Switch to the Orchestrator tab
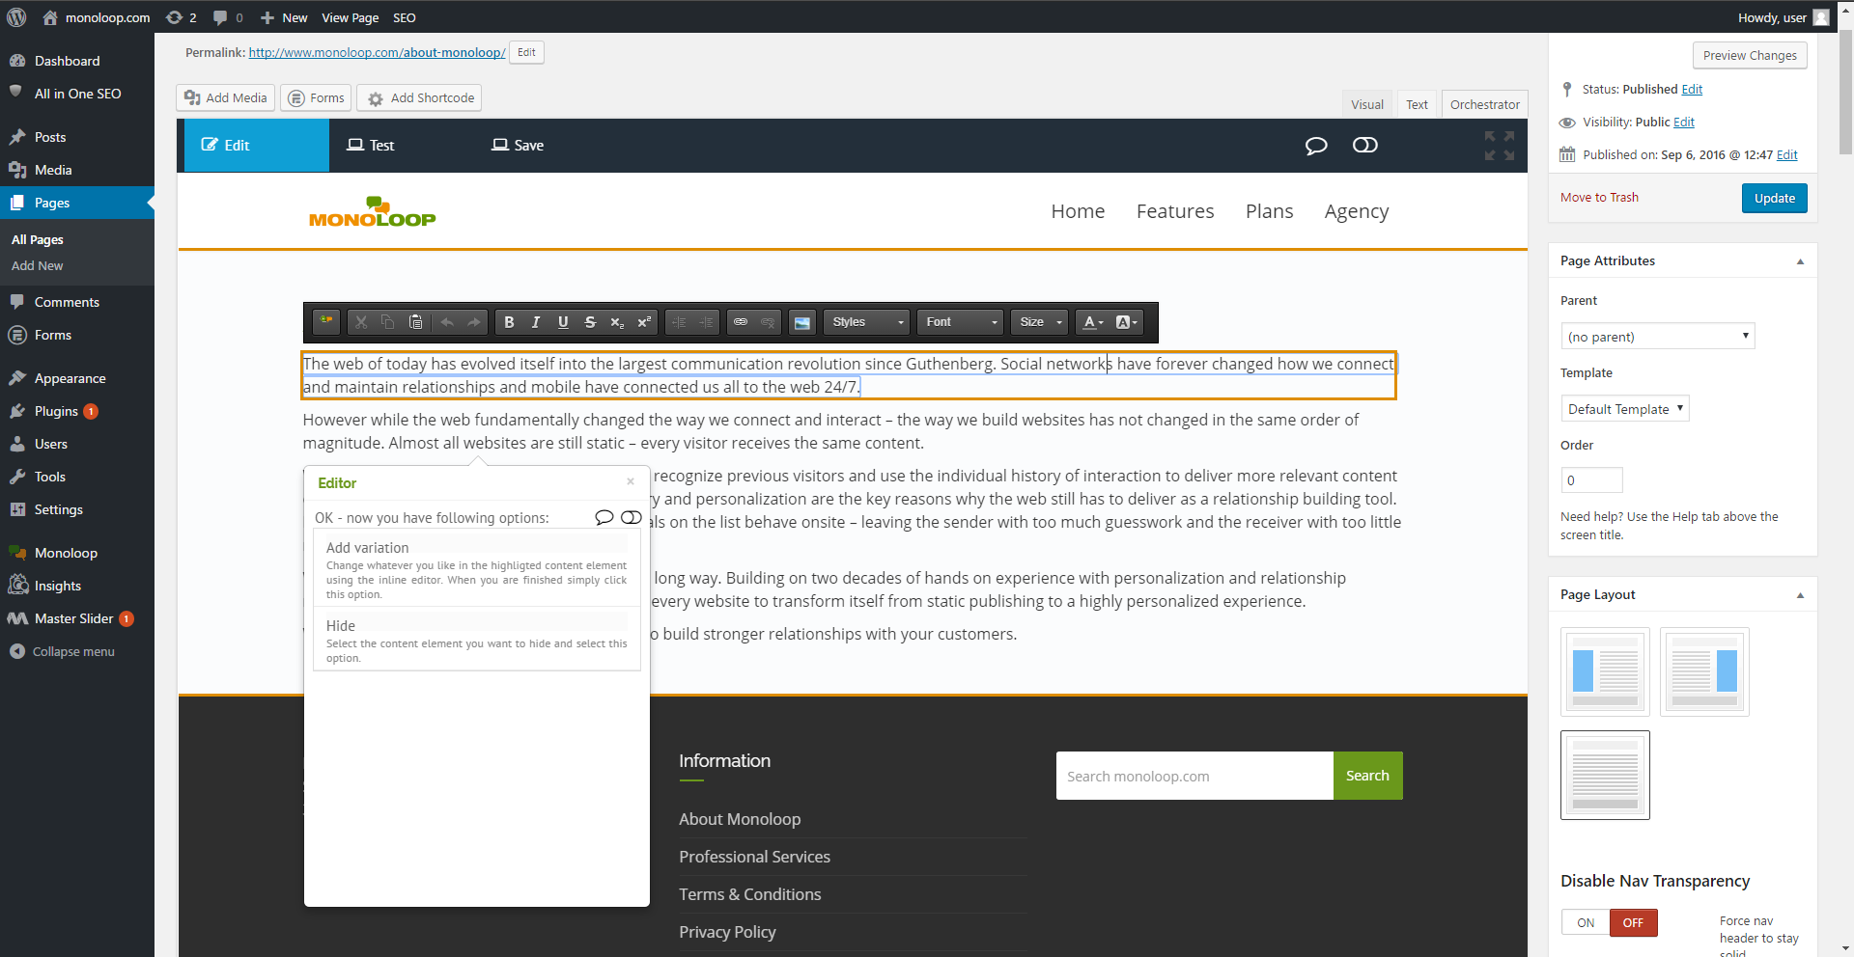The image size is (1854, 957). pyautogui.click(x=1484, y=104)
